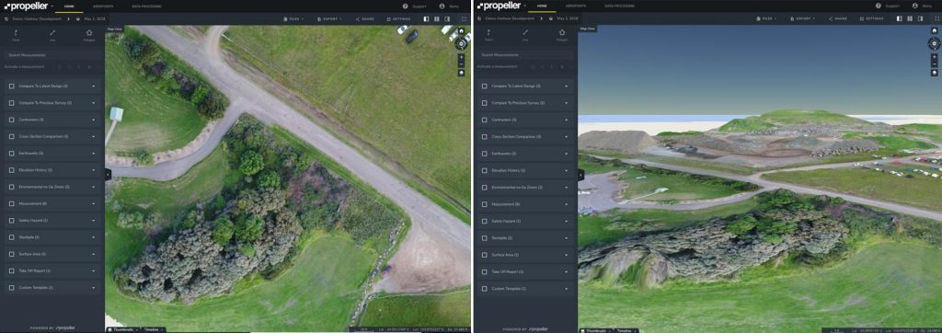Viewport: 942px width, 333px height.
Task: Check Safety Hazard in right window
Action: (x=484, y=221)
